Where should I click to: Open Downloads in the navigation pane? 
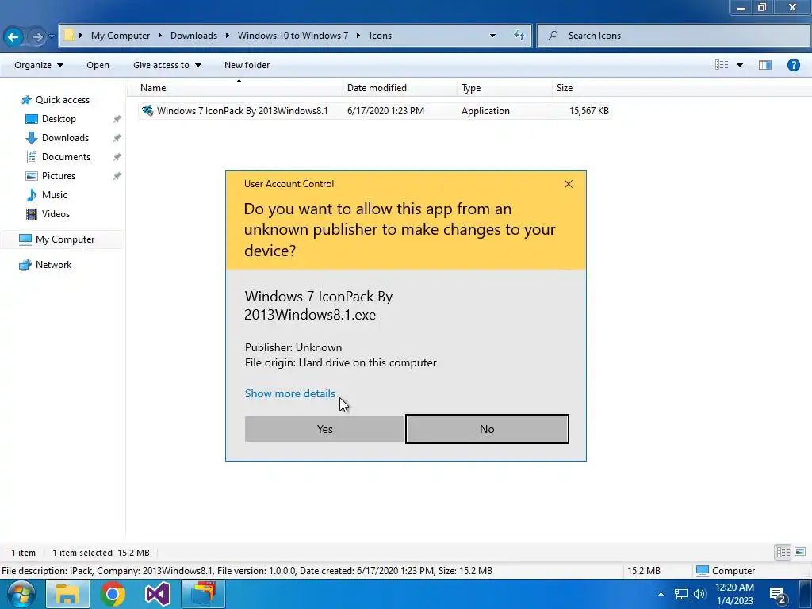65,138
